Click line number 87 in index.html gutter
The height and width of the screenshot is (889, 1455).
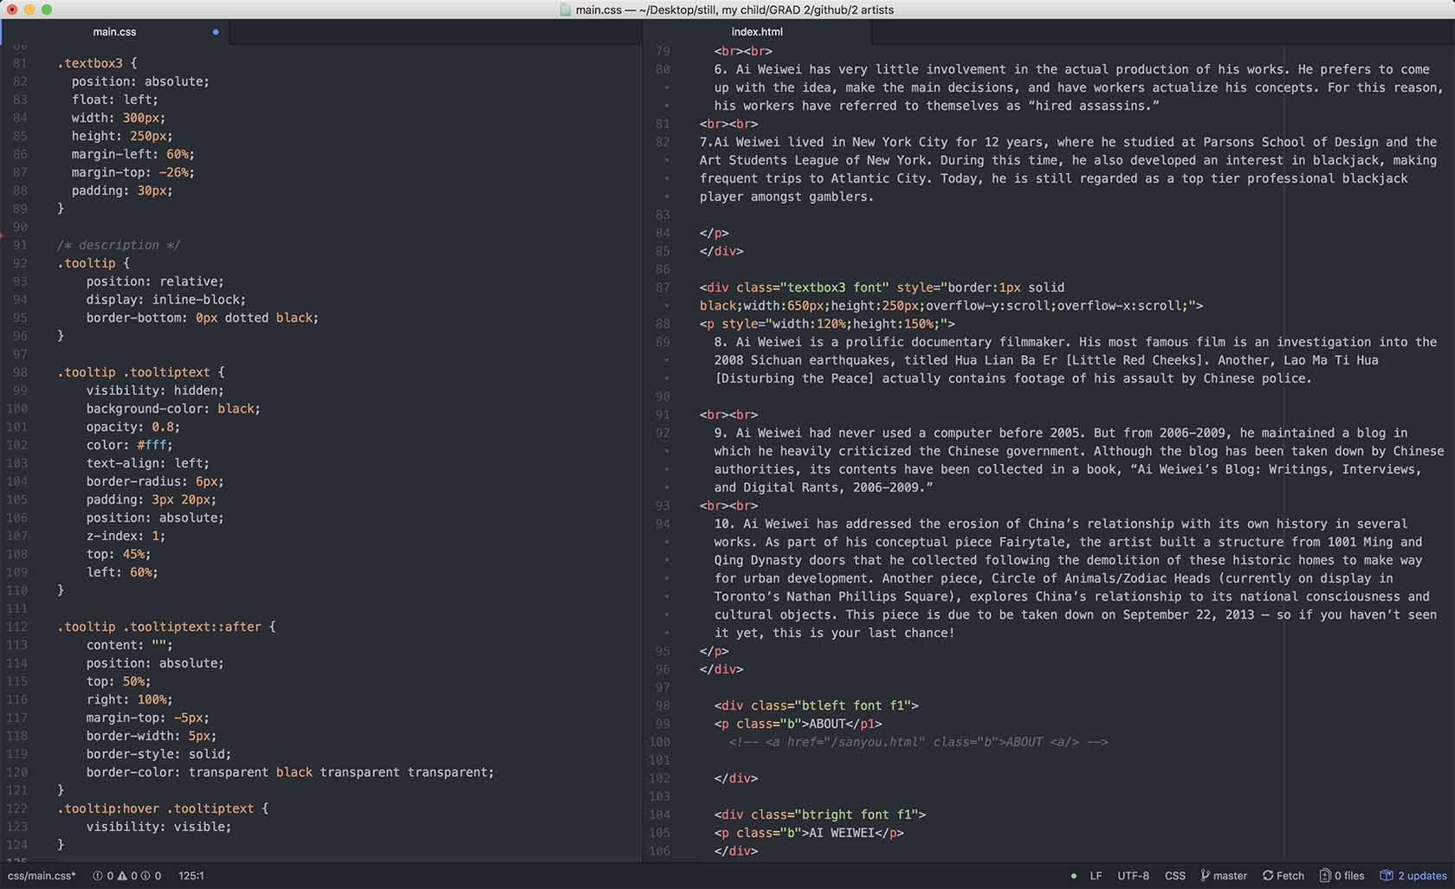tap(663, 287)
